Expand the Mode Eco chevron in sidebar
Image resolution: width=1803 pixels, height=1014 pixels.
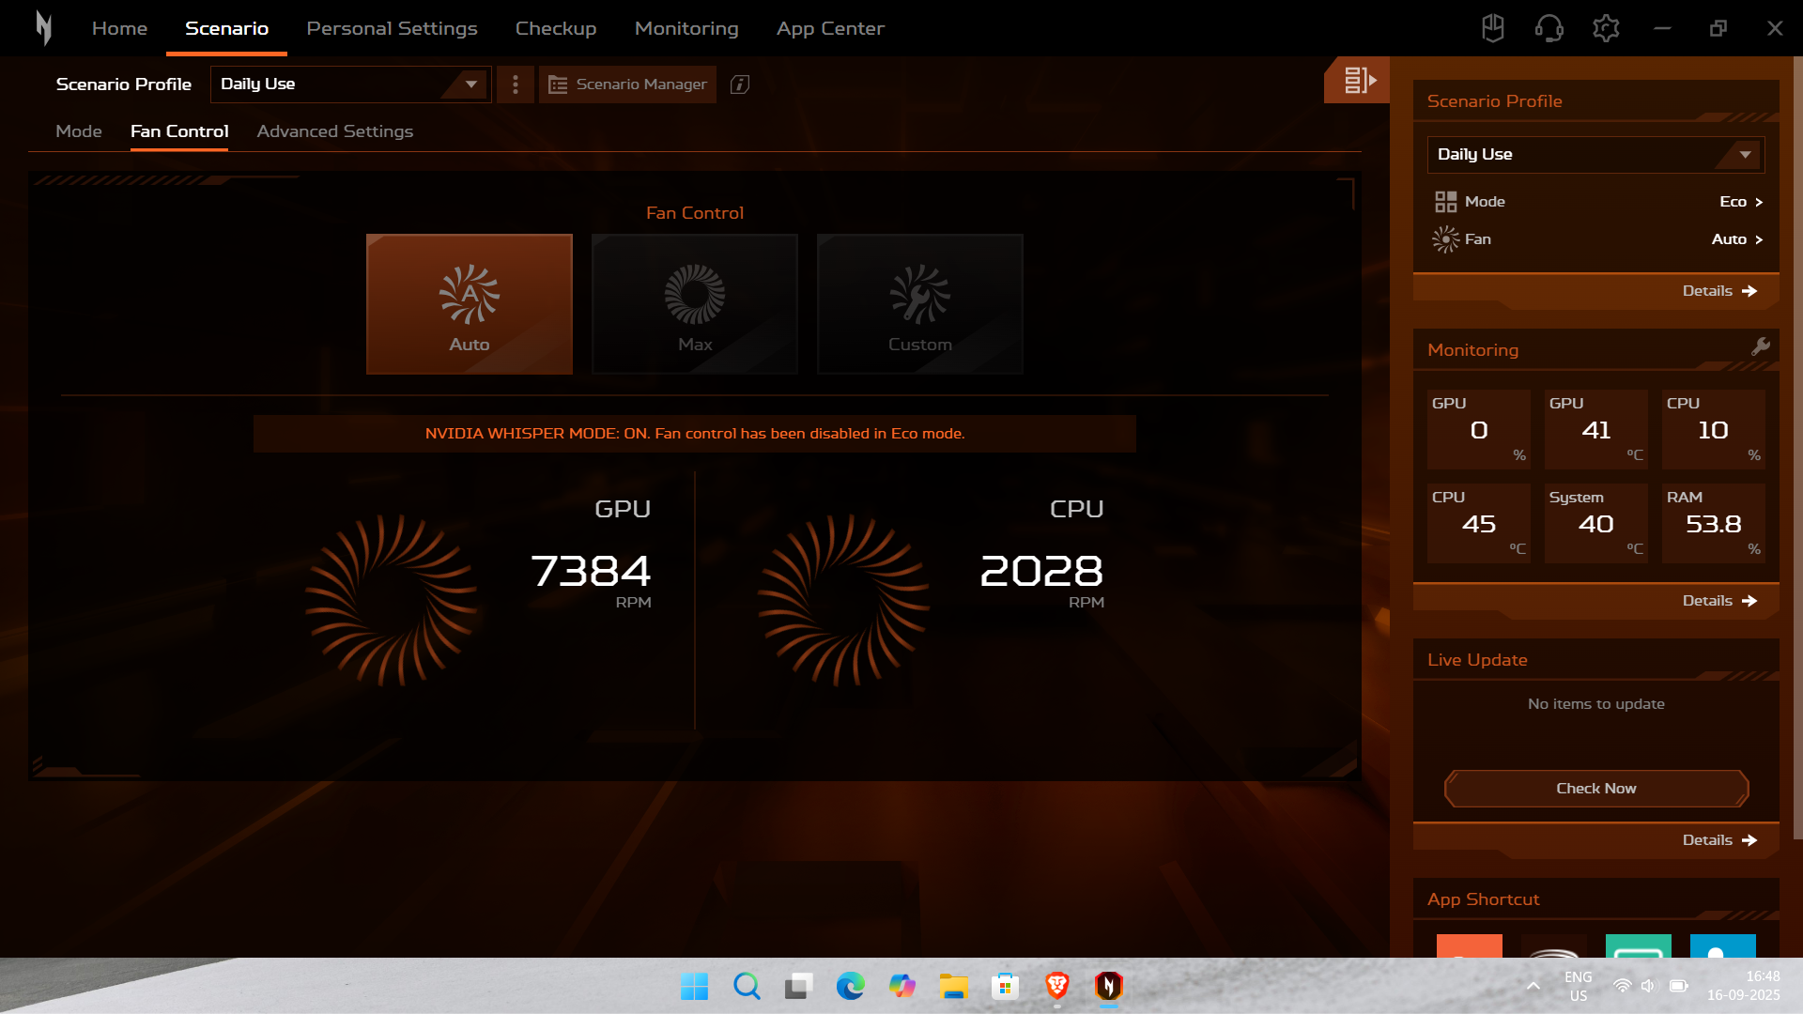click(x=1758, y=202)
